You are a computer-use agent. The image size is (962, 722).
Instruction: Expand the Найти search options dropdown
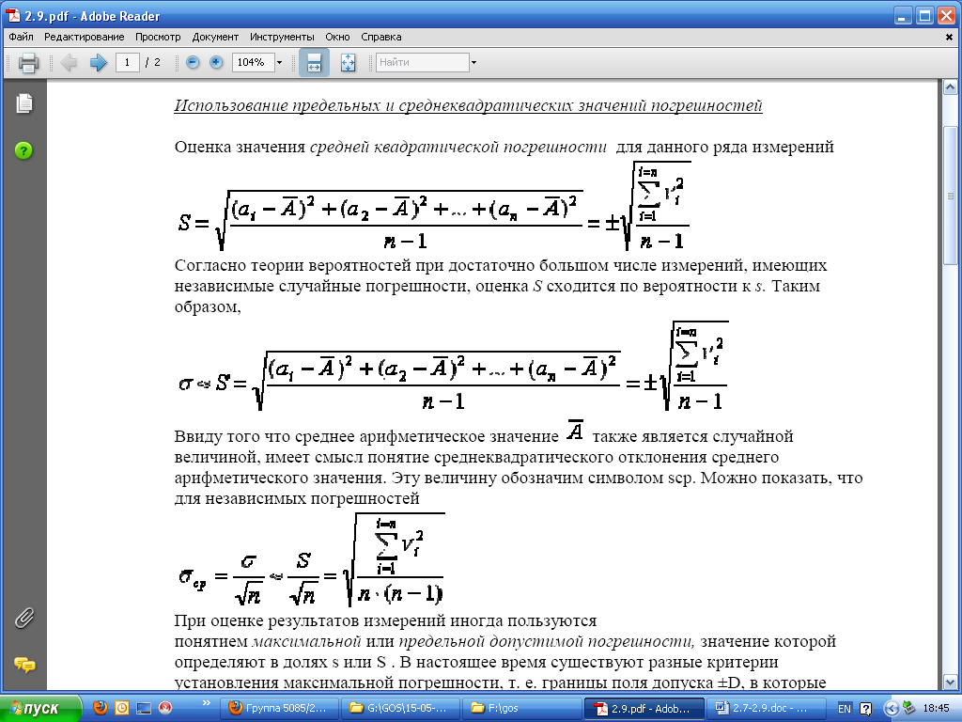pyautogui.click(x=473, y=63)
